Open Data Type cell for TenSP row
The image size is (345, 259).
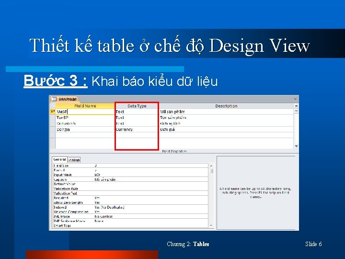tap(137, 118)
